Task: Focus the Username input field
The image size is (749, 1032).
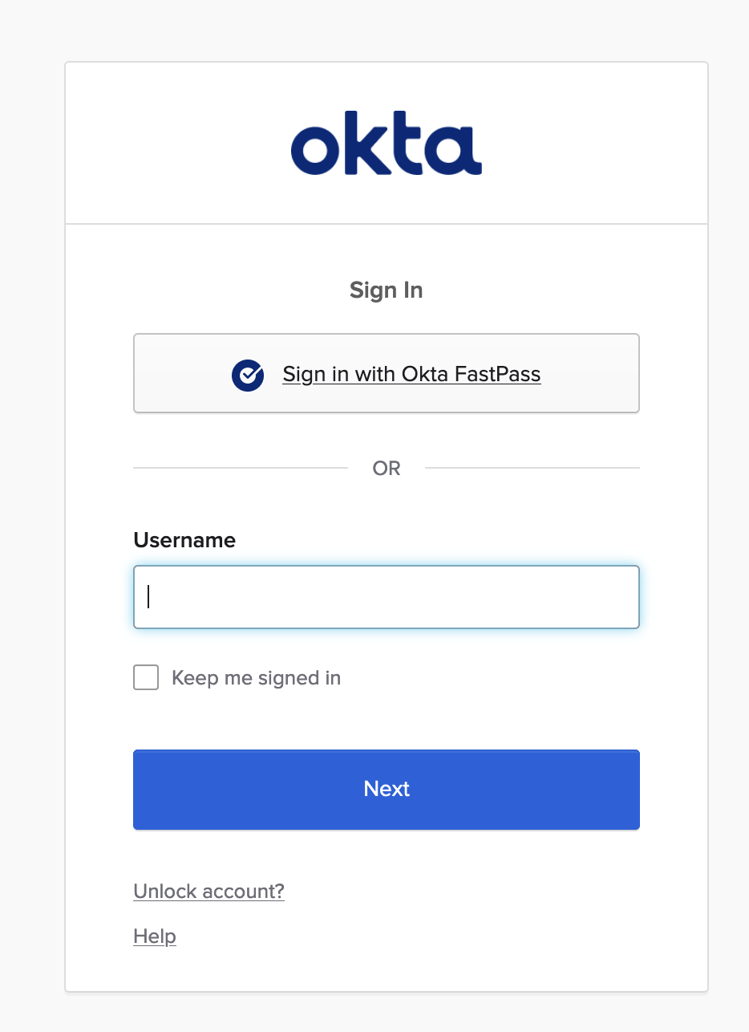Action: pyautogui.click(x=386, y=597)
